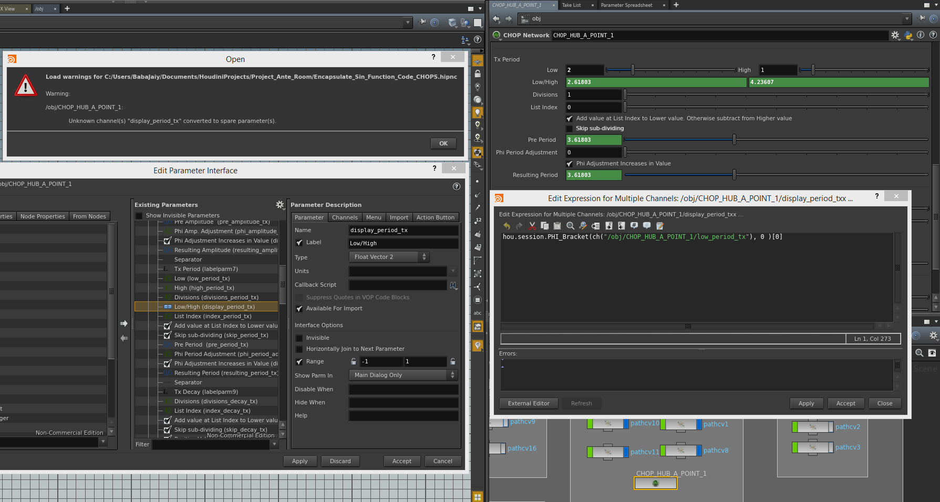Image resolution: width=940 pixels, height=502 pixels.
Task: Open the select-visibility dropdown beside scene view help icon
Action: (464, 39)
